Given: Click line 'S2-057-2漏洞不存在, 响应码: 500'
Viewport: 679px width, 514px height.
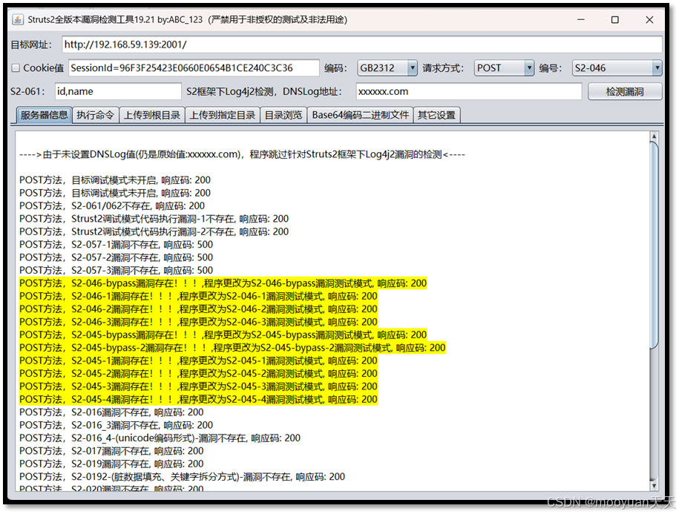Looking at the screenshot, I should (116, 258).
